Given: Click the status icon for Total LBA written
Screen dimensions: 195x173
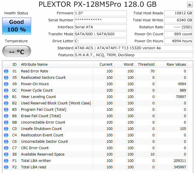Looking at the screenshot, I should (6, 161).
